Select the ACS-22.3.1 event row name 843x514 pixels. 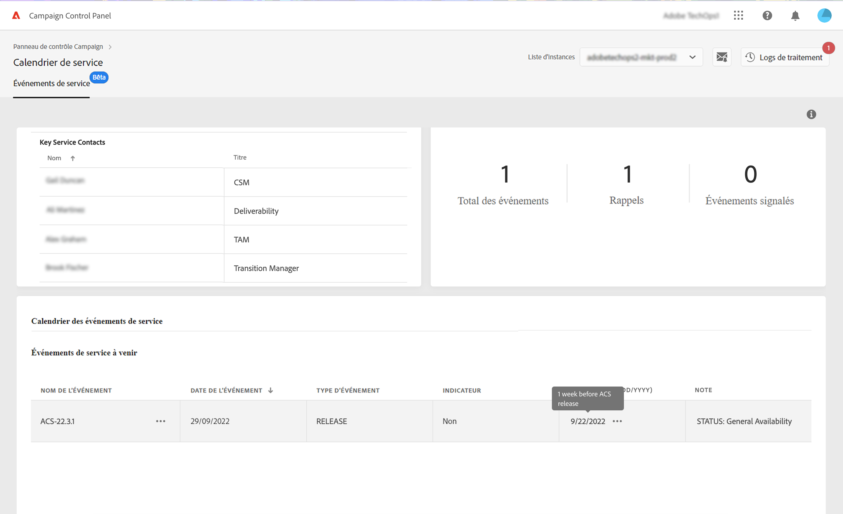57,421
